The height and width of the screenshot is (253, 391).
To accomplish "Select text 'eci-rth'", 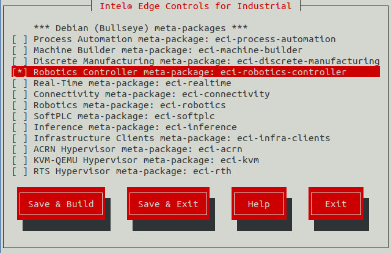I will 212,171.
